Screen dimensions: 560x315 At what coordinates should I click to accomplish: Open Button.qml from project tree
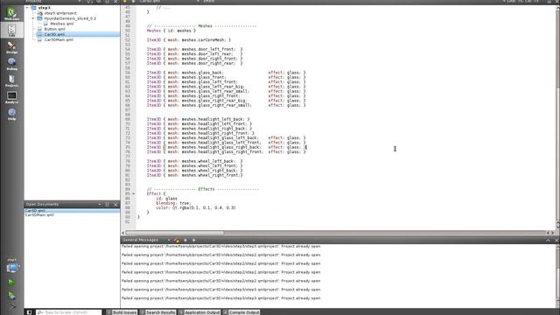54,29
